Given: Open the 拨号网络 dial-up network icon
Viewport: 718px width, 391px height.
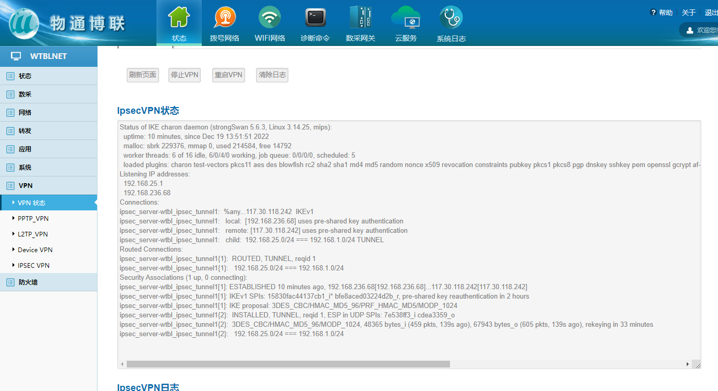Looking at the screenshot, I should [224, 18].
